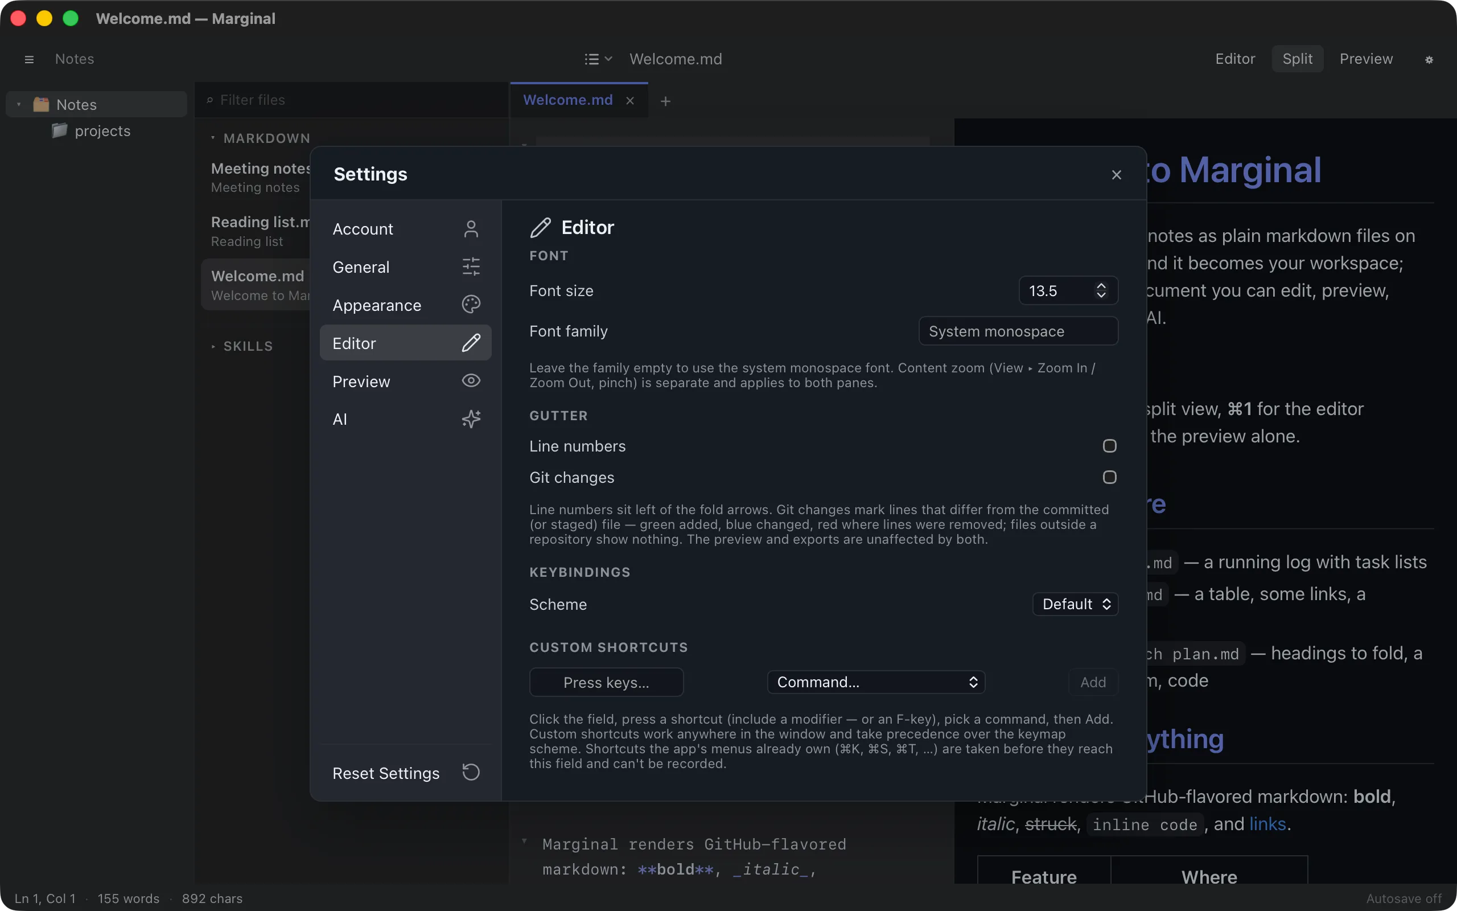
Task: Click the Account person icon
Action: [471, 229]
